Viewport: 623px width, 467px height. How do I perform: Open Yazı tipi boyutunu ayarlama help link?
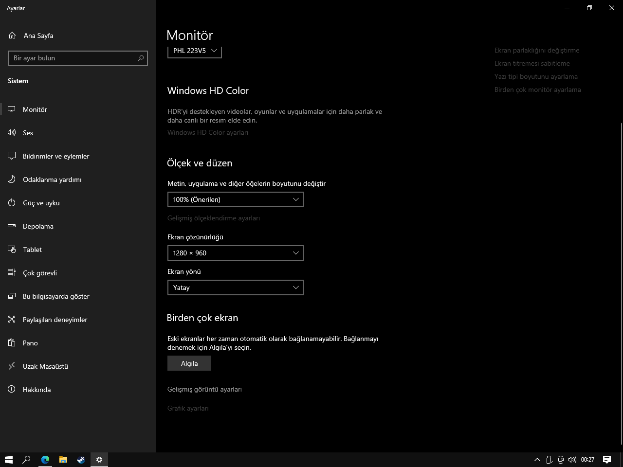(536, 76)
